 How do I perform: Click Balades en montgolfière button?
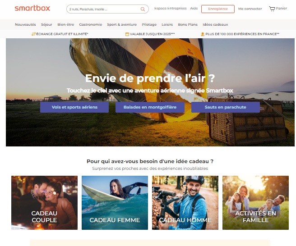coord(150,107)
